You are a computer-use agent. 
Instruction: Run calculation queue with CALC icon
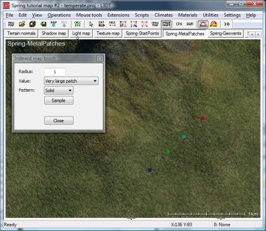tap(77, 24)
